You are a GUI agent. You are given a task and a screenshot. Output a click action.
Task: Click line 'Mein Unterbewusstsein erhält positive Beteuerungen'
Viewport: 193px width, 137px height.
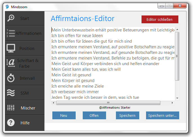(113, 30)
